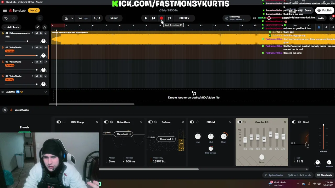335x188 pixels.
Task: Open the automation curve icon
Action: point(38,27)
